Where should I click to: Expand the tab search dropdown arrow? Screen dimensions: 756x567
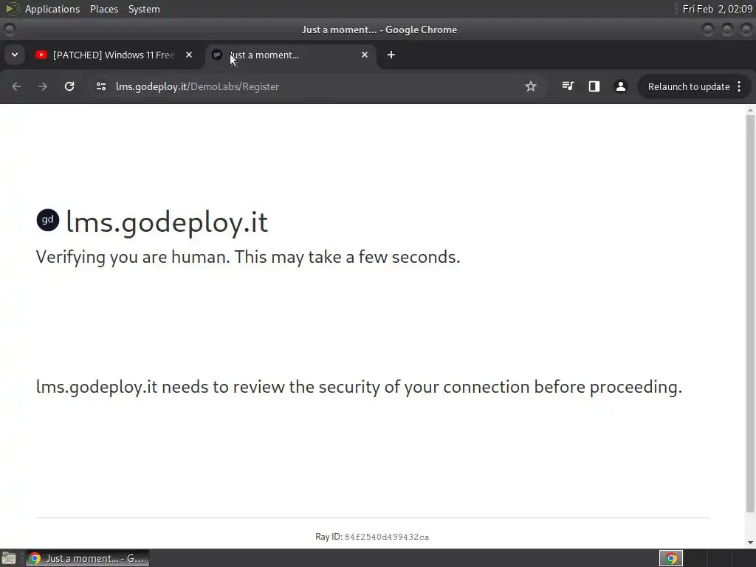click(15, 55)
